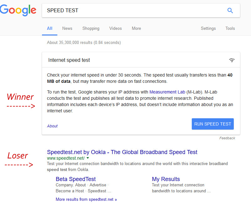Viewport: 251px width, 208px height.
Task: Open the More search options menu
Action: (x=136, y=28)
